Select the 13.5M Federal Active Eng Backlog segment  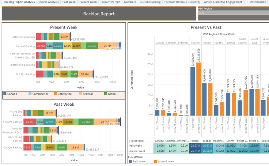click(65, 37)
